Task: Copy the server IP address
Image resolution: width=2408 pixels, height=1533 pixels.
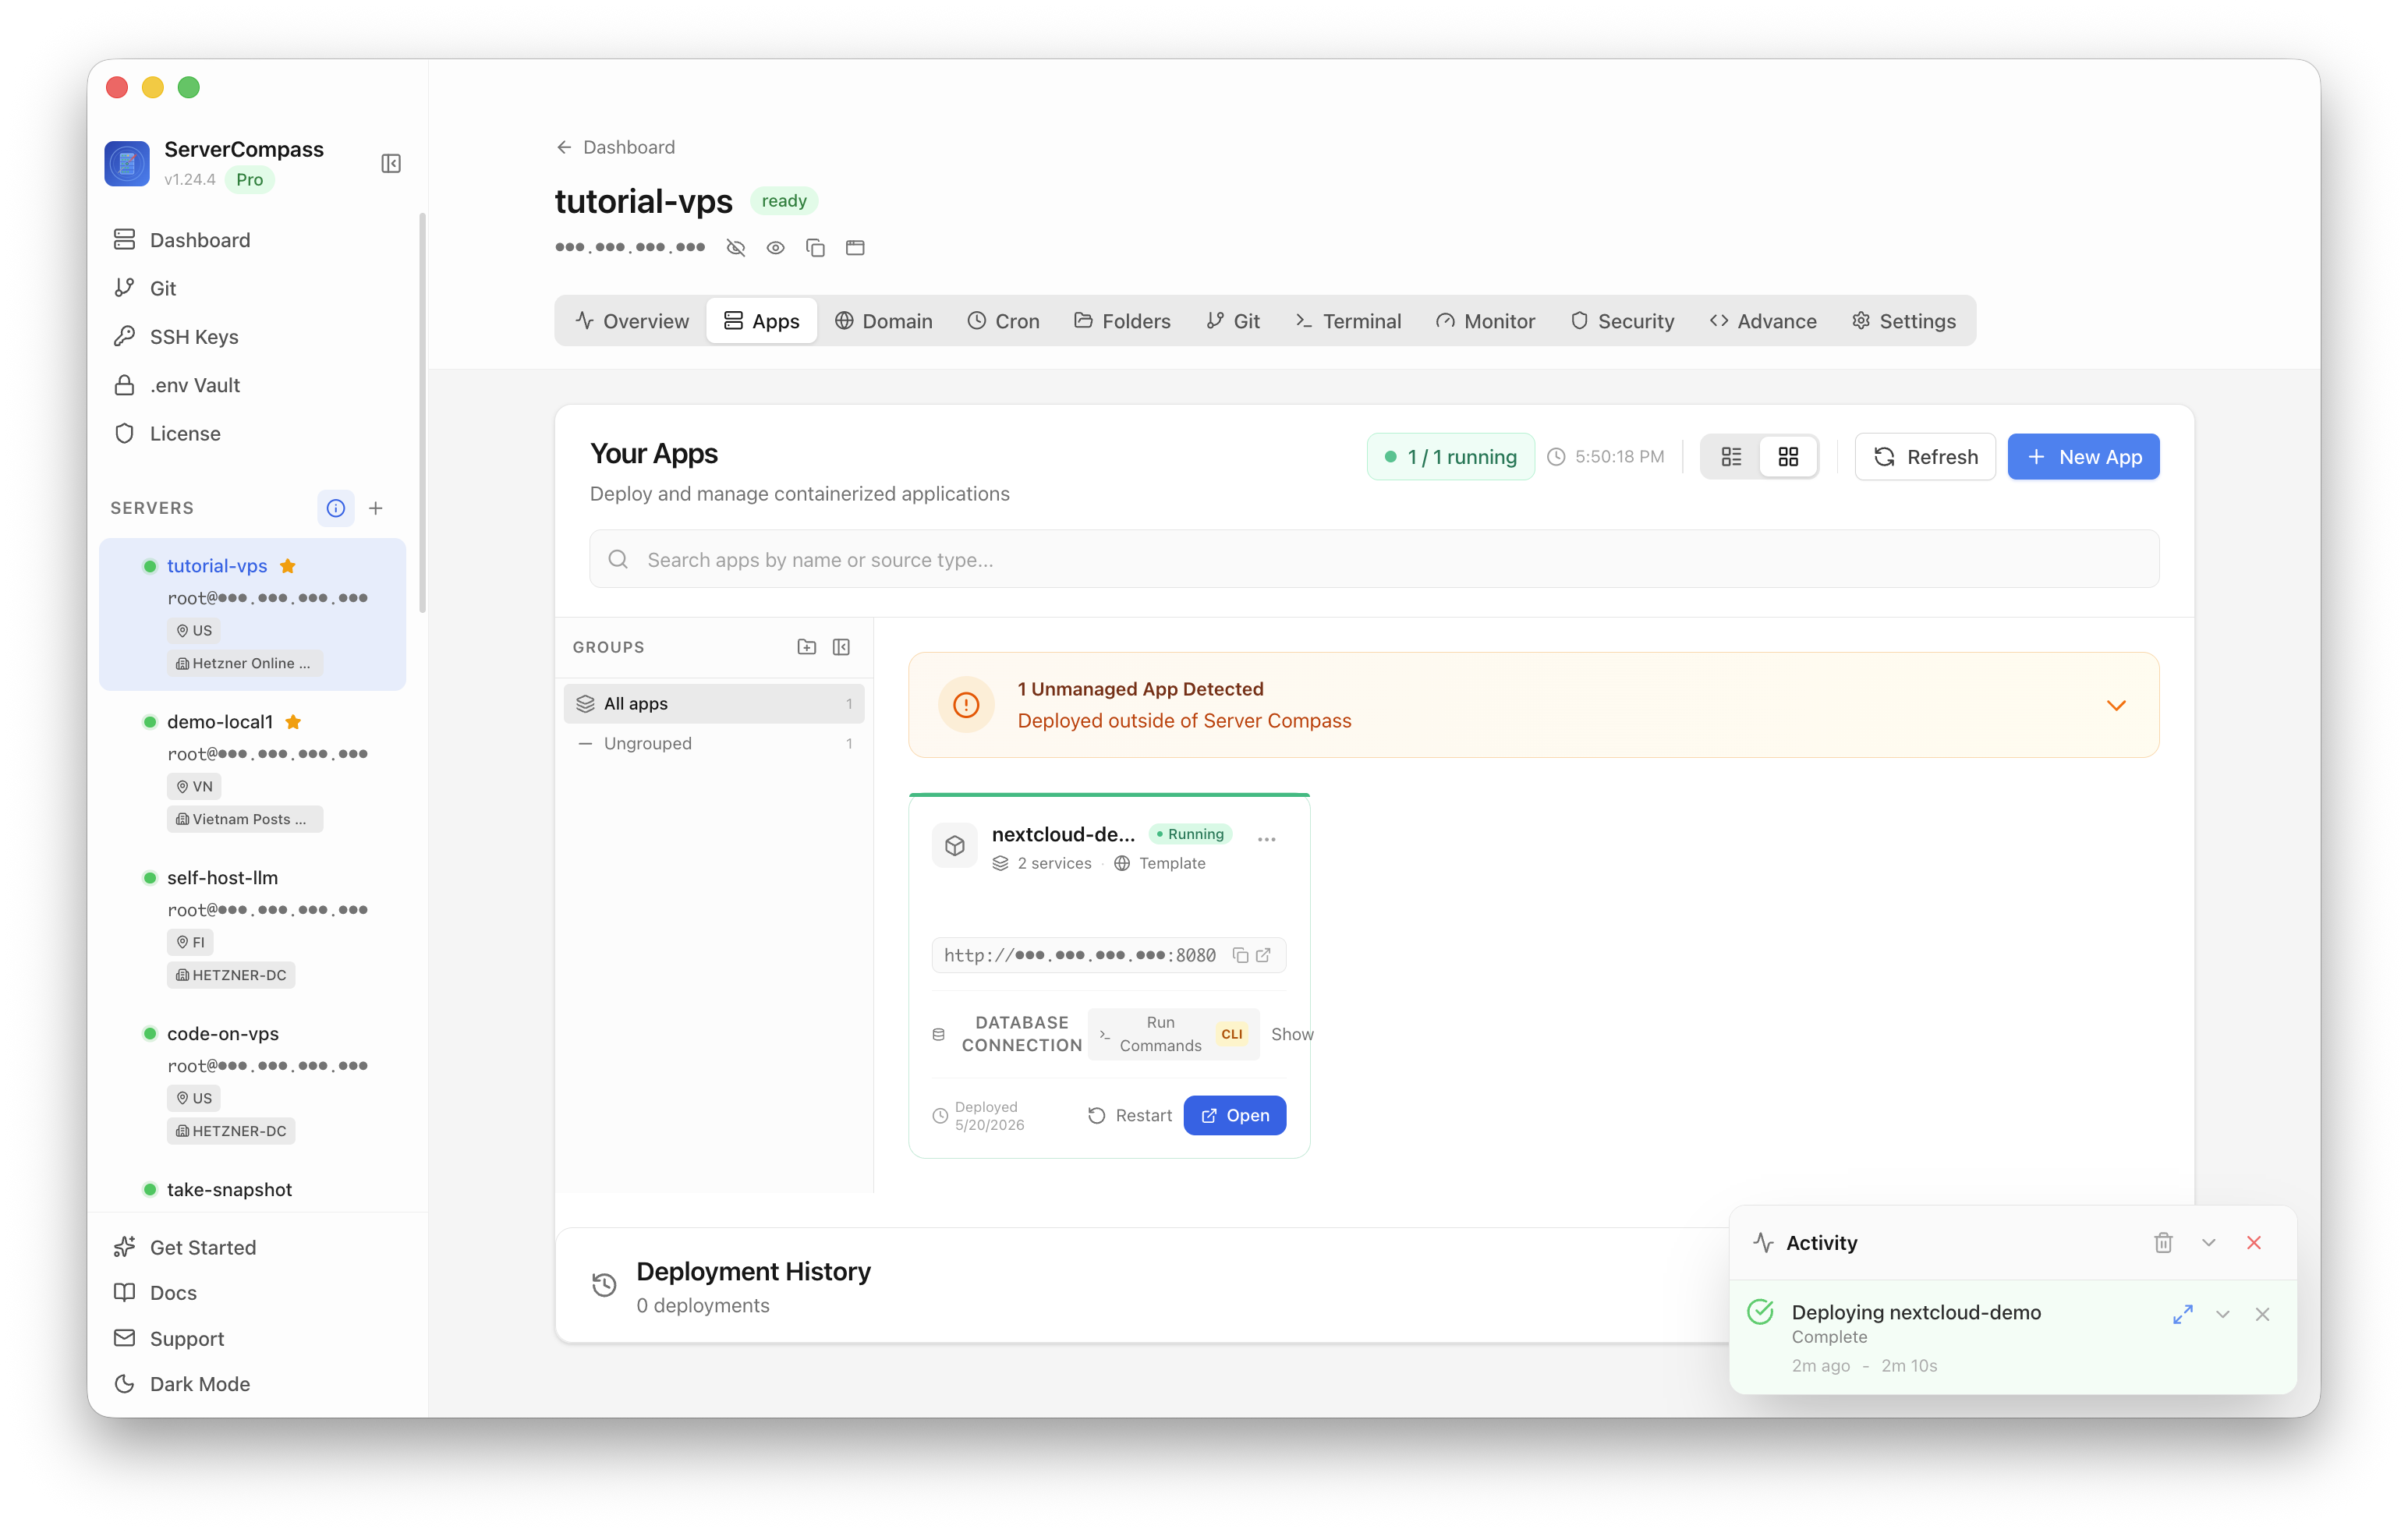Action: point(816,247)
